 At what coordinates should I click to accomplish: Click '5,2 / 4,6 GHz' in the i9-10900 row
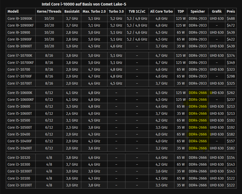(x=137, y=32)
